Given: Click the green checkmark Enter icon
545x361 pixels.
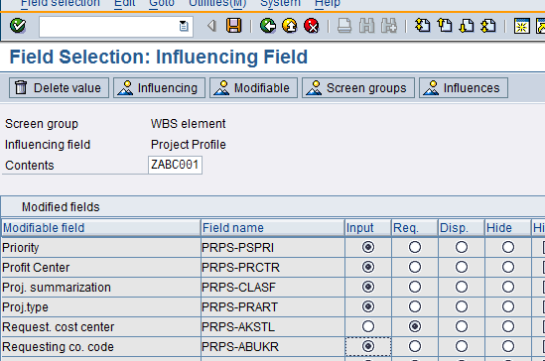Looking at the screenshot, I should pyautogui.click(x=18, y=26).
